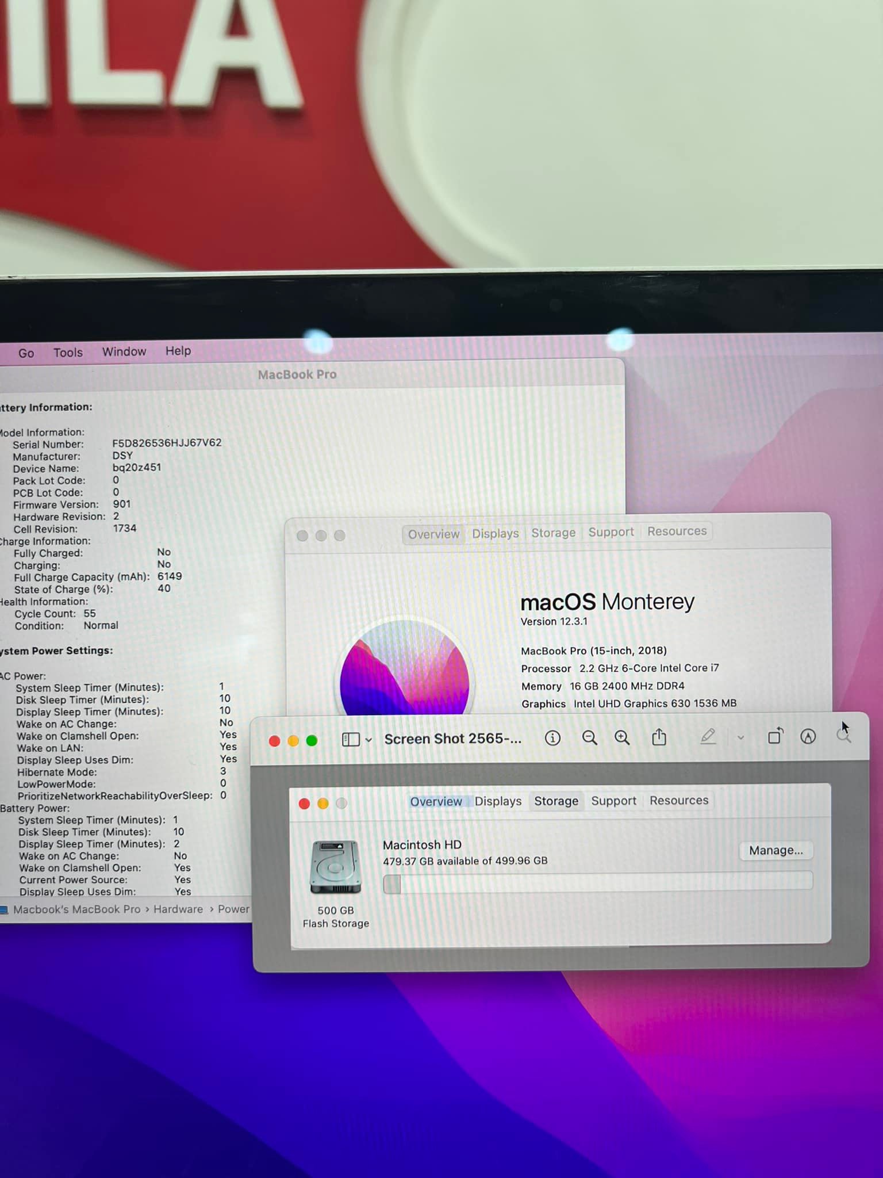Select Macbook's MacBook Pro in path bar

76,909
